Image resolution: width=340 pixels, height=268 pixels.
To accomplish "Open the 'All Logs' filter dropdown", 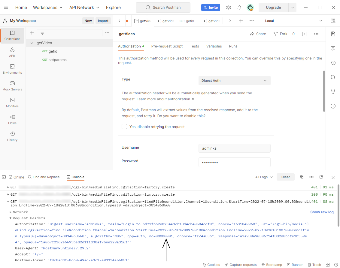I will click(263, 177).
